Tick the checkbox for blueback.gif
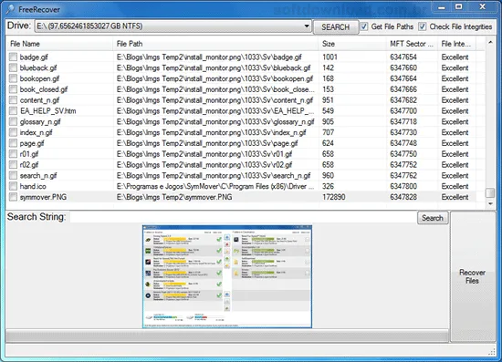Image resolution: width=502 pixels, height=362 pixels. [x=13, y=67]
